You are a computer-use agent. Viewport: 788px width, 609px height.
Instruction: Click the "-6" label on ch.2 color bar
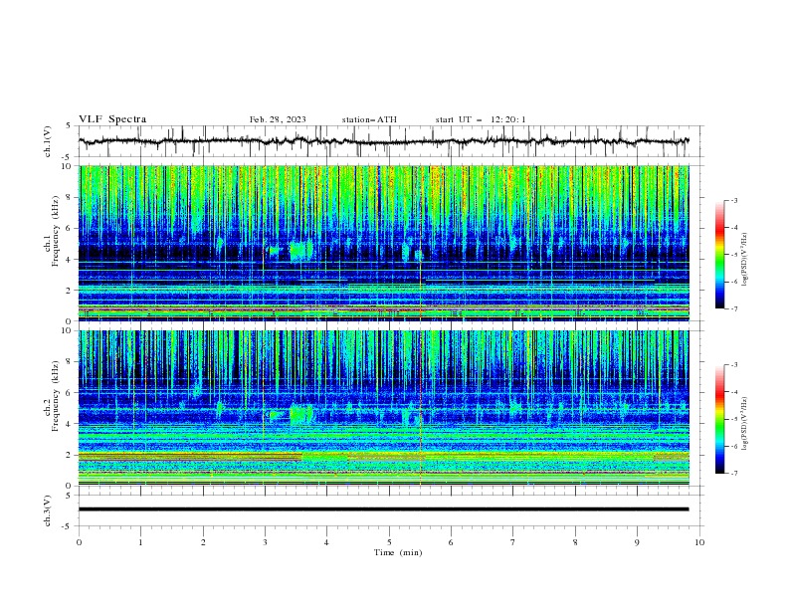coord(734,446)
